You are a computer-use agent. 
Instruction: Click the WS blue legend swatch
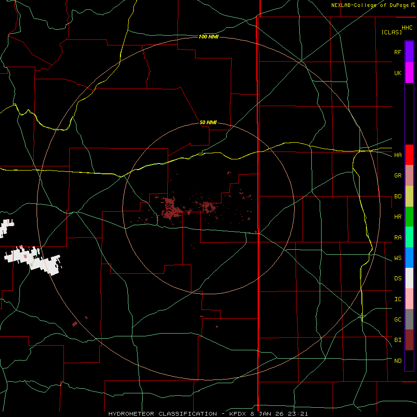[x=409, y=258]
